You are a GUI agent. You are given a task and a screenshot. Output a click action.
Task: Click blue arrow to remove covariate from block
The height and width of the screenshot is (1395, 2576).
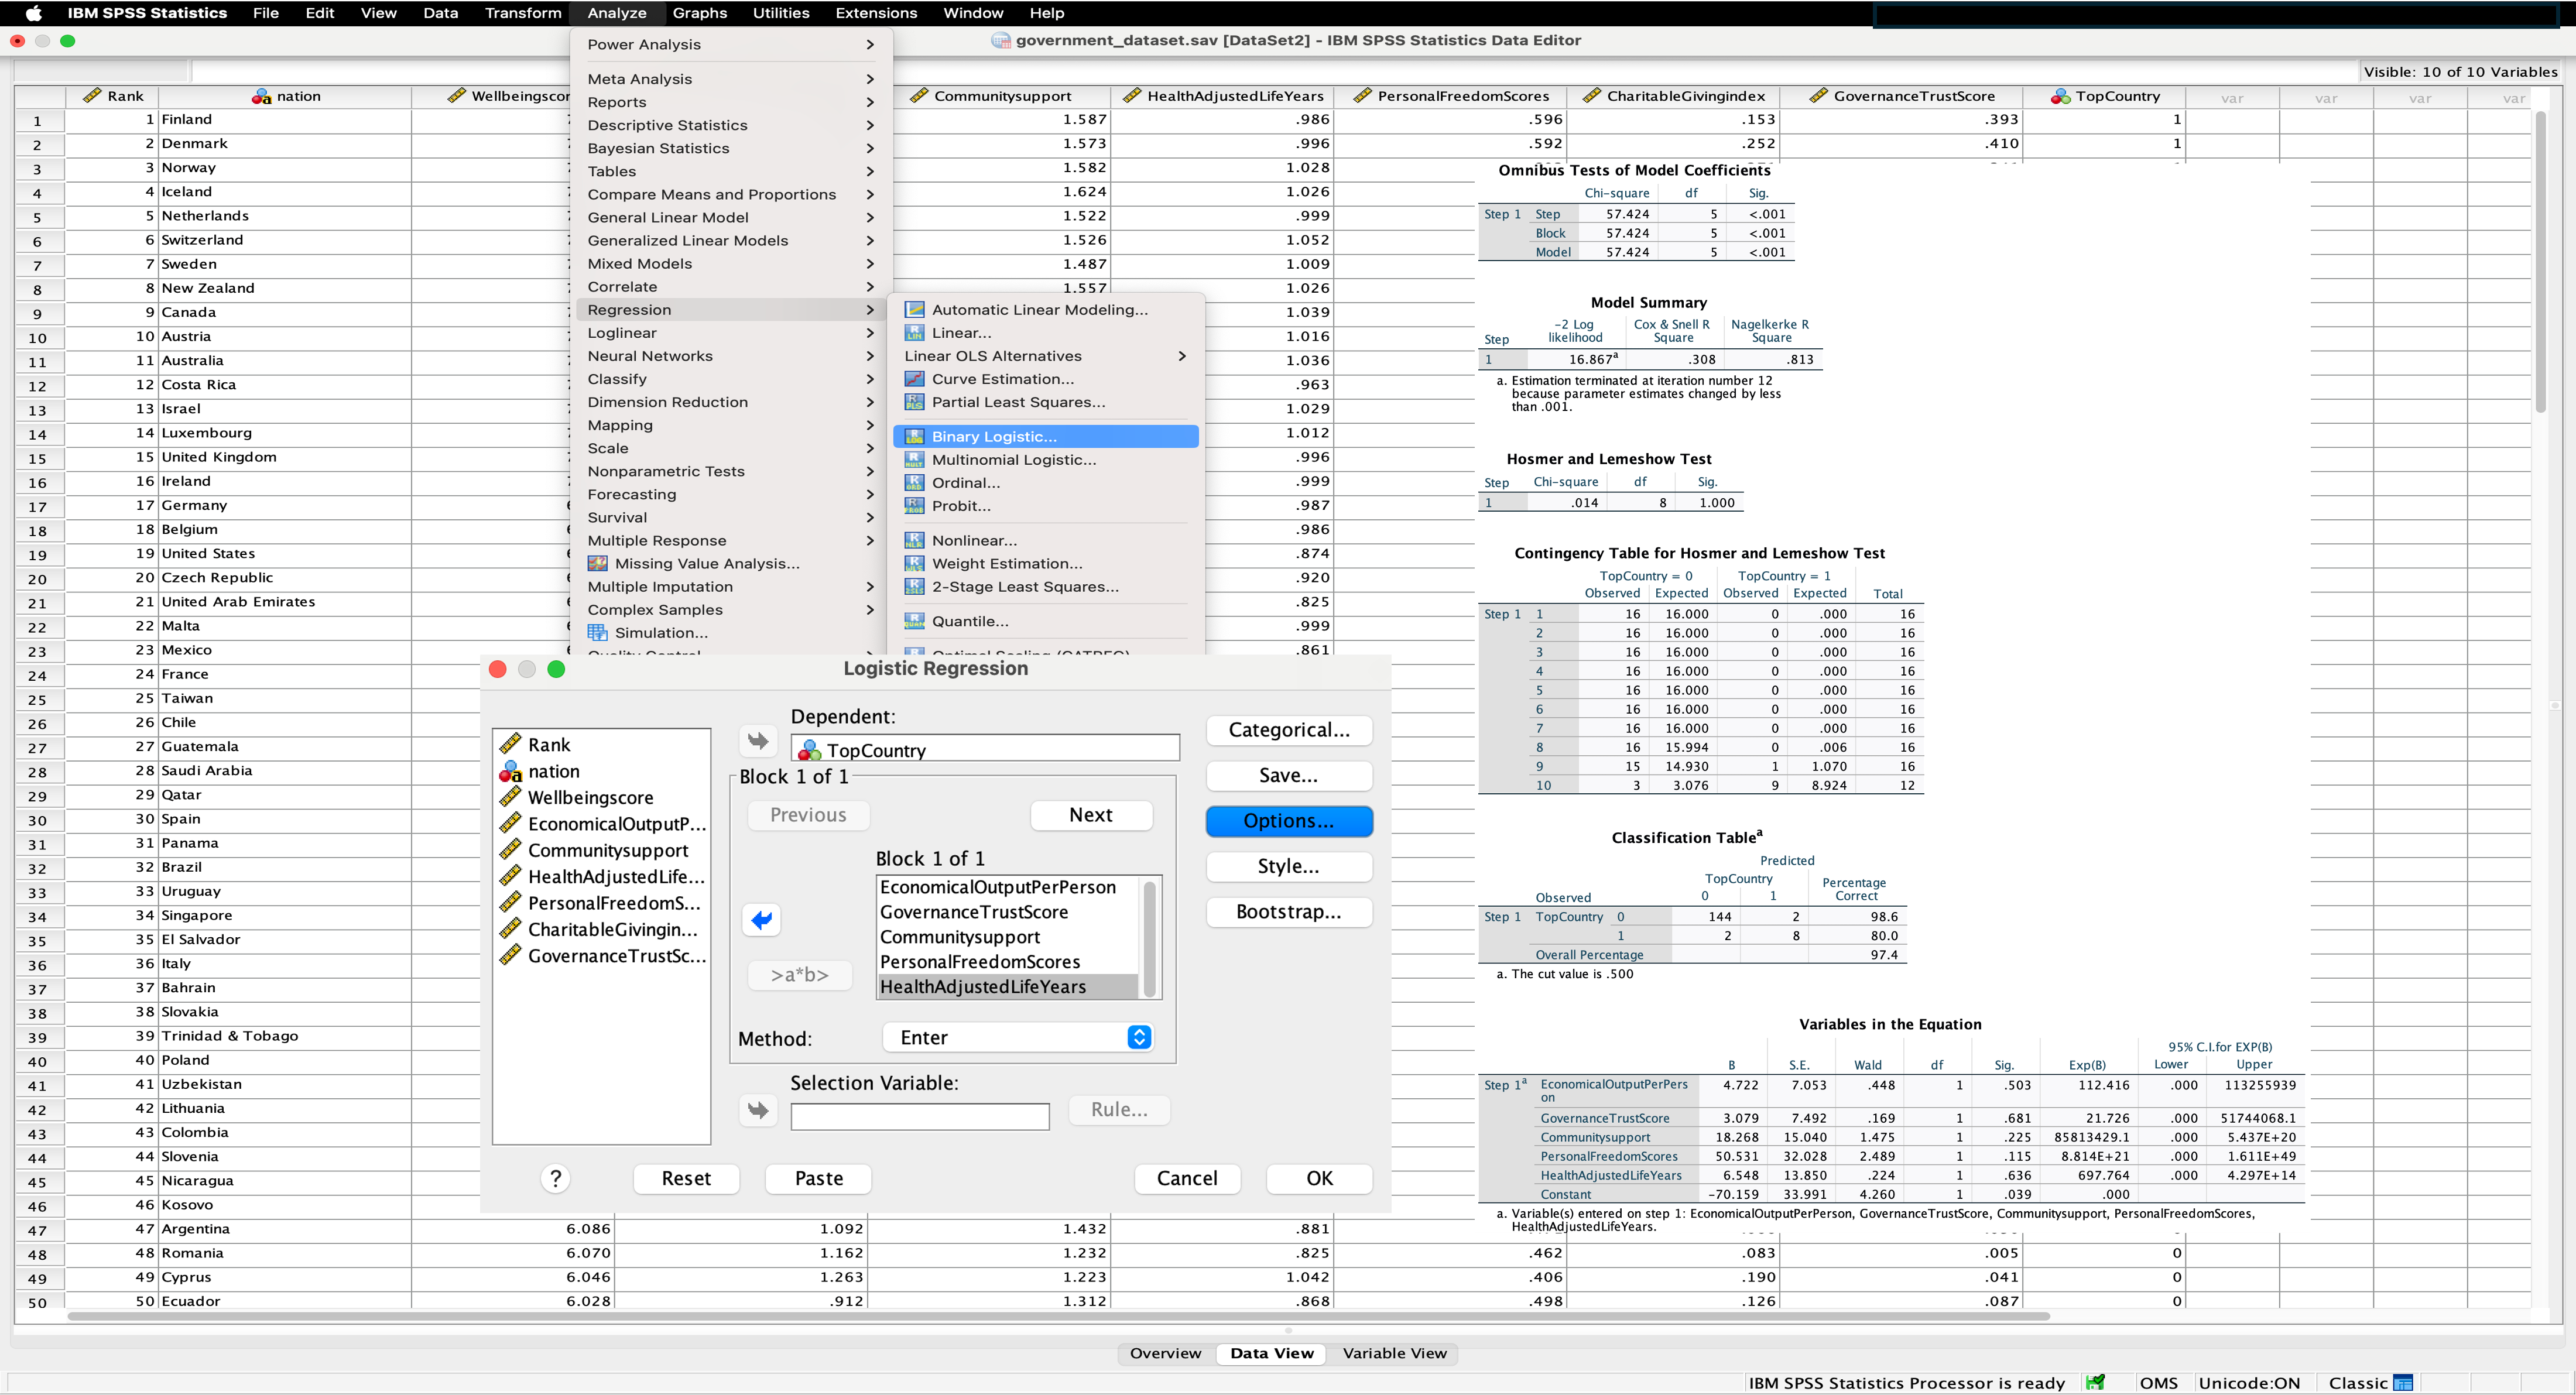tap(762, 920)
